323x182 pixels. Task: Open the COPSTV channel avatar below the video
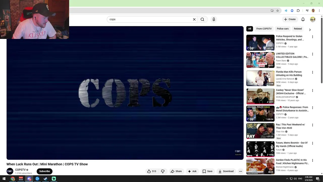pyautogui.click(x=10, y=171)
